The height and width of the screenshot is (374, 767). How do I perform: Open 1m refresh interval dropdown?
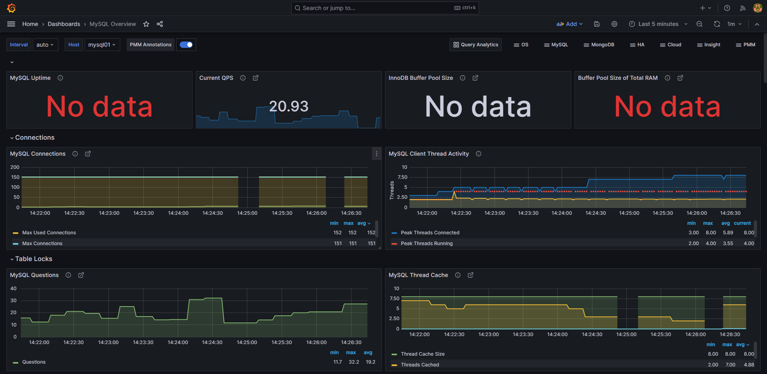point(734,24)
